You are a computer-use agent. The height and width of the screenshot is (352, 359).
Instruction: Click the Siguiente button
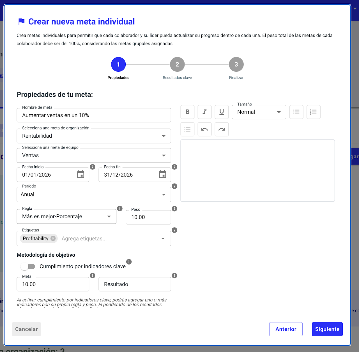327,329
